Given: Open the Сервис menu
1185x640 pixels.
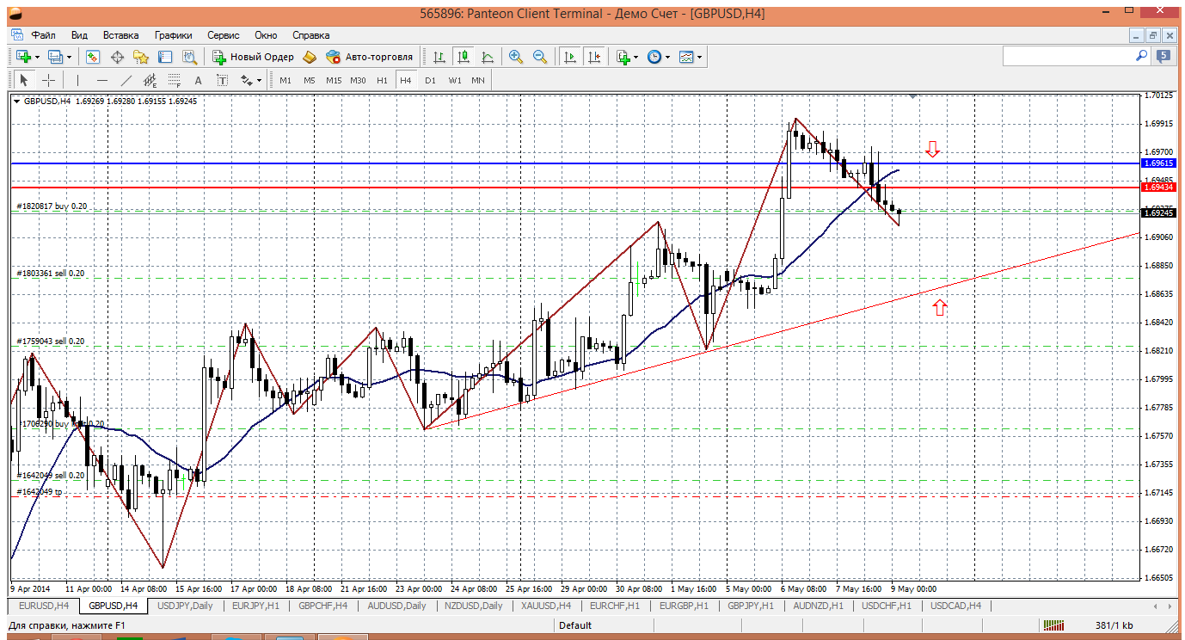Looking at the screenshot, I should click(x=224, y=35).
